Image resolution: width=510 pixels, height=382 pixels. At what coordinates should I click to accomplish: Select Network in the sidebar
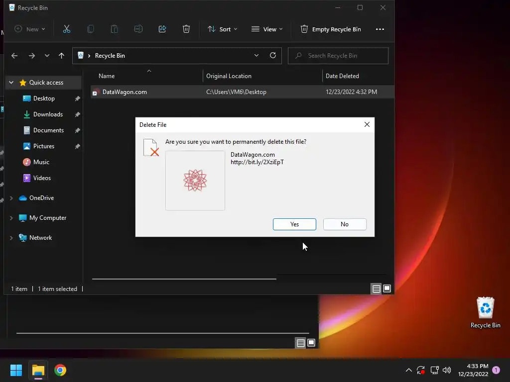(x=40, y=238)
